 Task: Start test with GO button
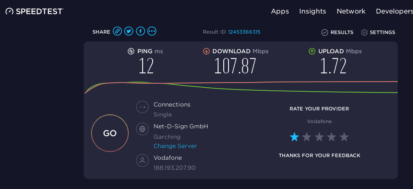click(110, 133)
